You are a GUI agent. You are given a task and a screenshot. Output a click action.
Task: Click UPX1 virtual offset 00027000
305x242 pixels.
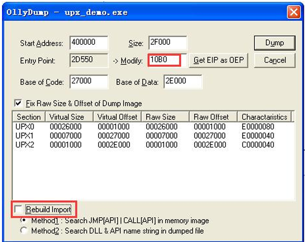click(114, 136)
